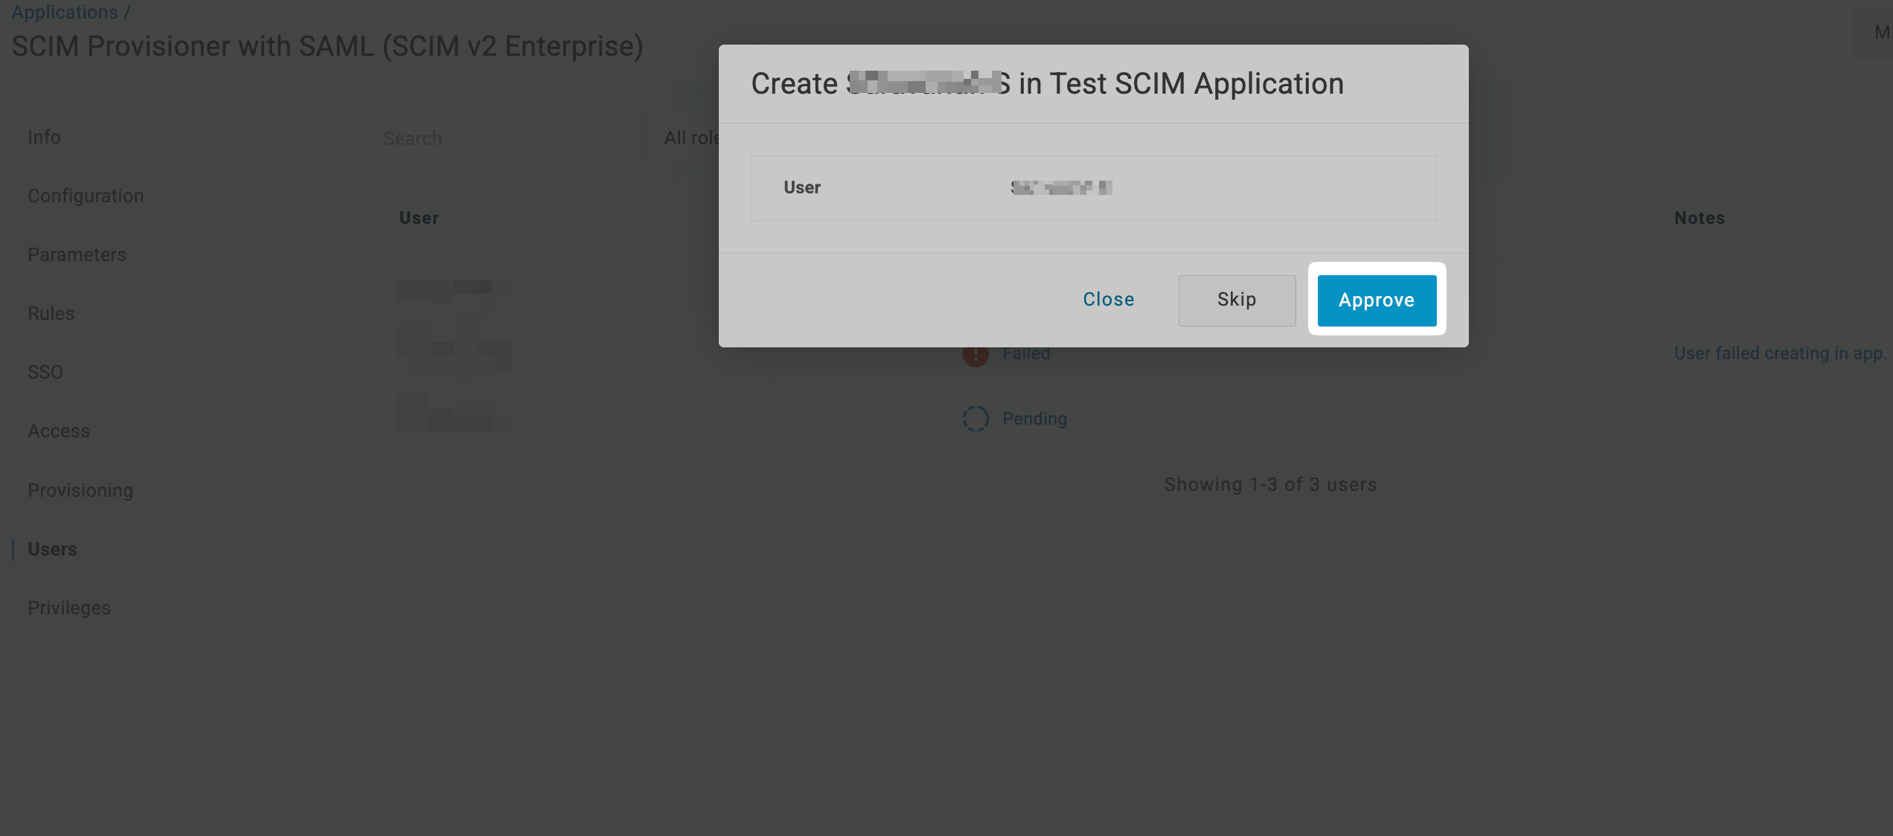This screenshot has height=836, width=1893.
Task: View the Privileges section
Action: coord(68,608)
